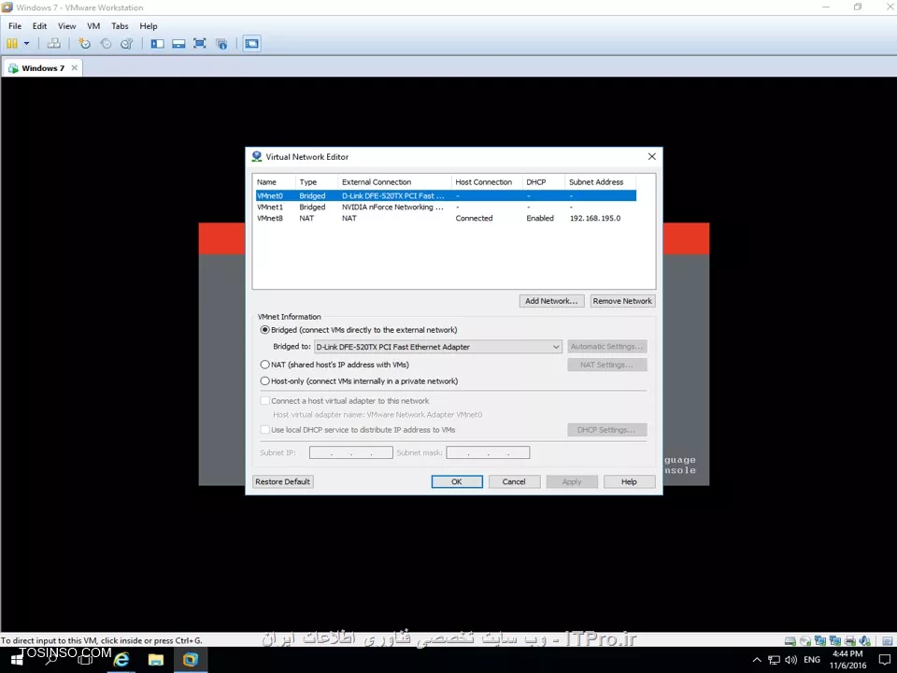Open the Edit menu
The height and width of the screenshot is (673, 897).
pos(39,26)
